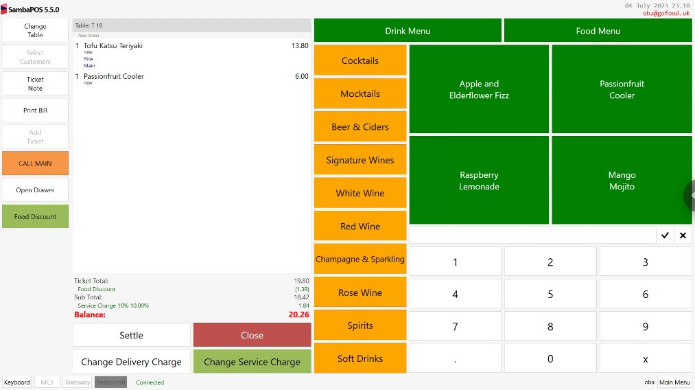This screenshot has height=390, width=695.
Task: Add a Mango Mojito to the order
Action: coord(622,180)
